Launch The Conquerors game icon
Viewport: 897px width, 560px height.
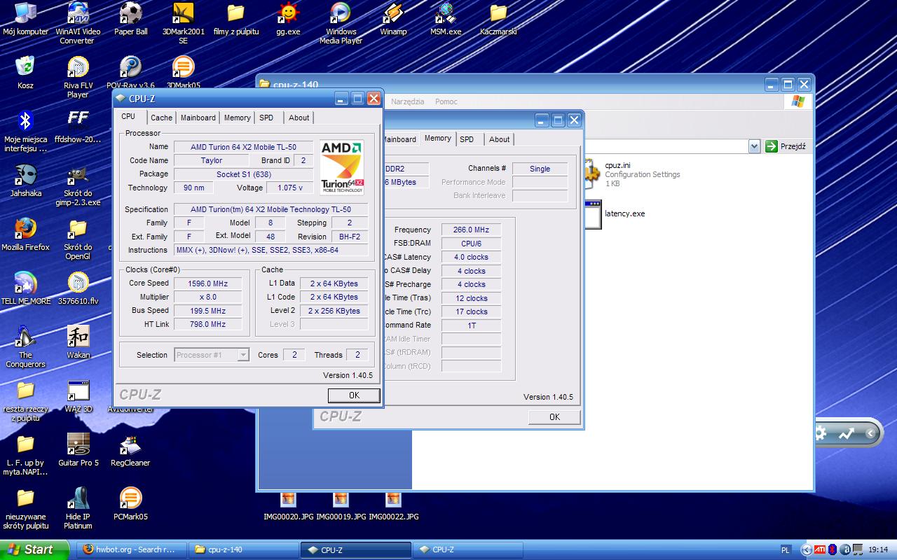25,346
